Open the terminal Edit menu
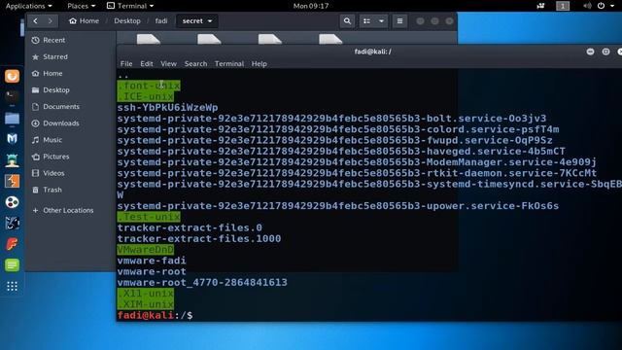Image resolution: width=622 pixels, height=350 pixels. (x=147, y=64)
